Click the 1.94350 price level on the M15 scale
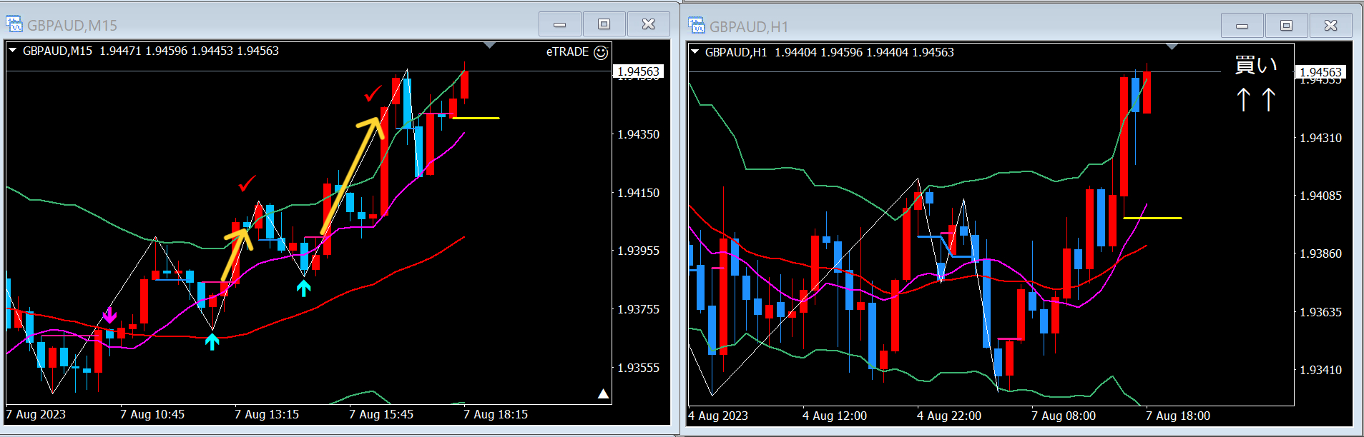This screenshot has height=437, width=1364. click(x=639, y=134)
